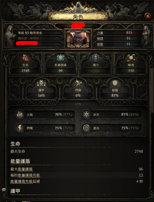Click the Cold resistance snowflake icon
This screenshot has height=202, width=154.
tap(86, 114)
